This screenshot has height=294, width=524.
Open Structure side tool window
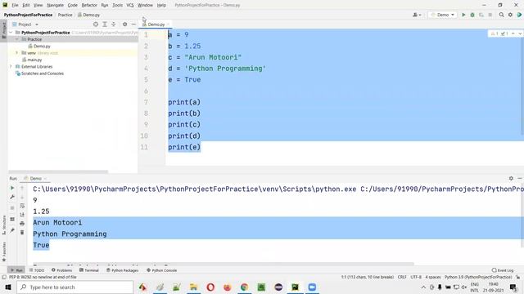4,225
